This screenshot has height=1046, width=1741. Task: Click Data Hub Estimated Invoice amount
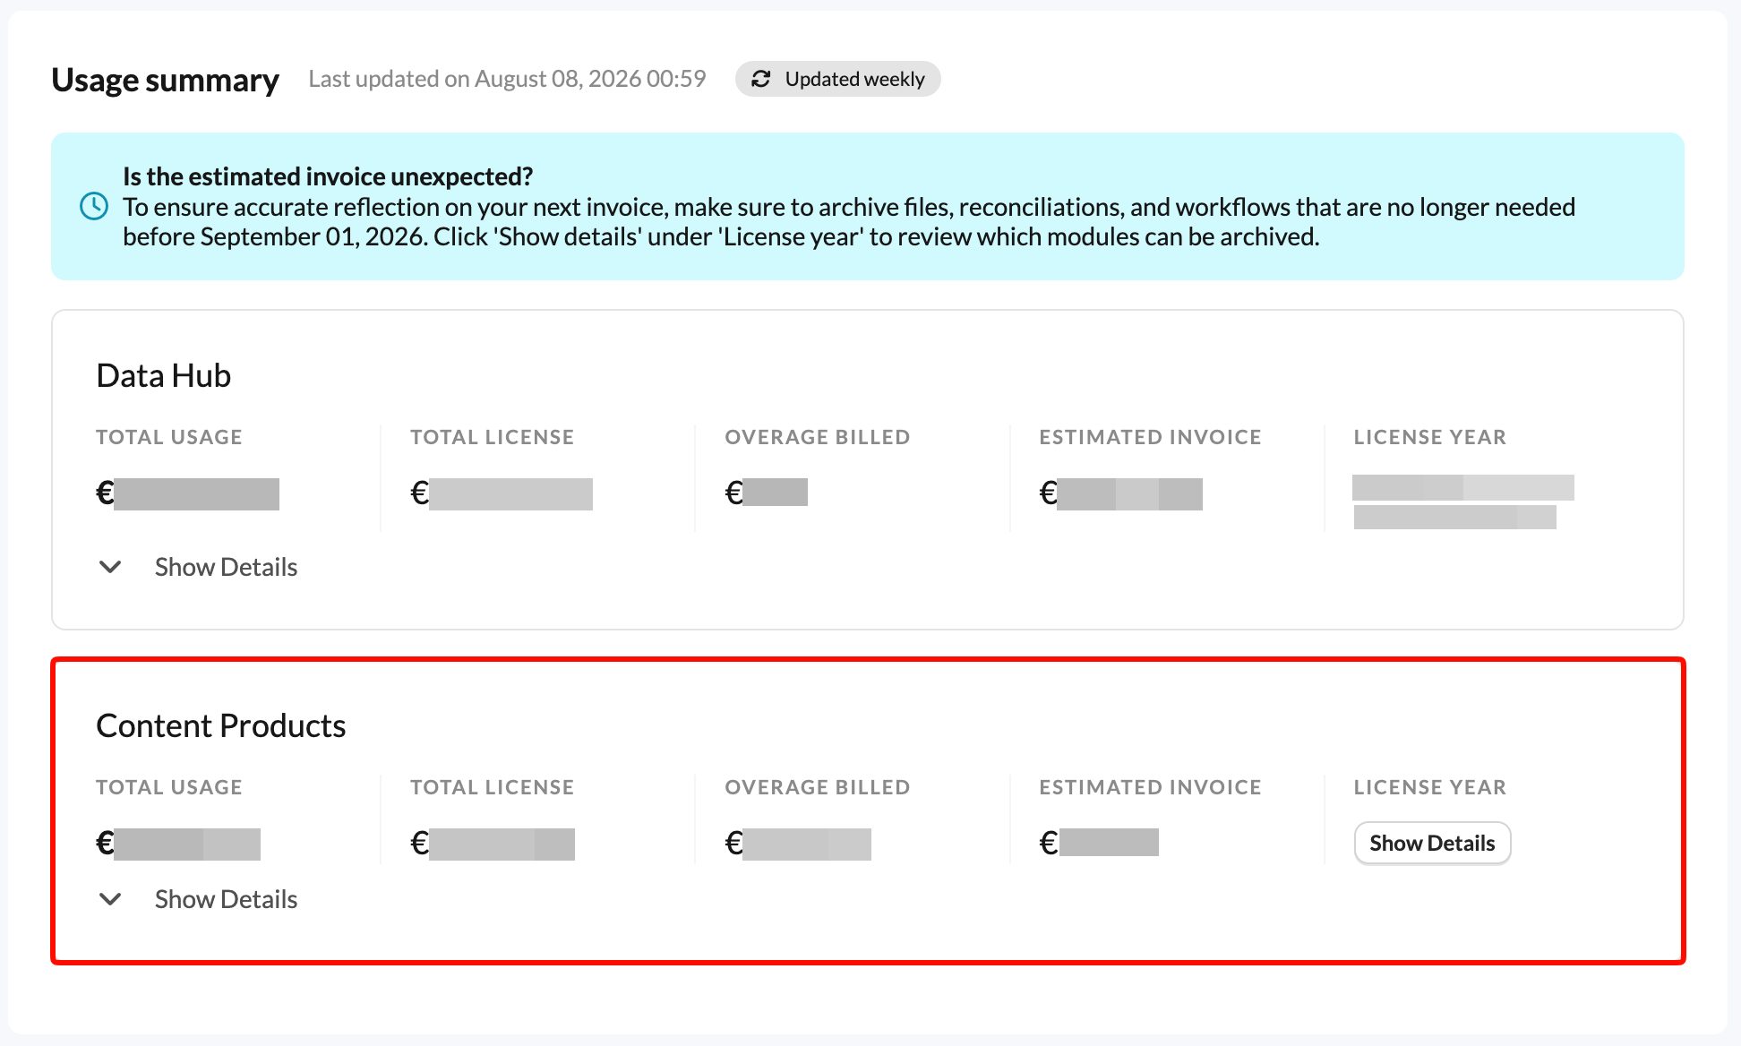pos(1120,493)
